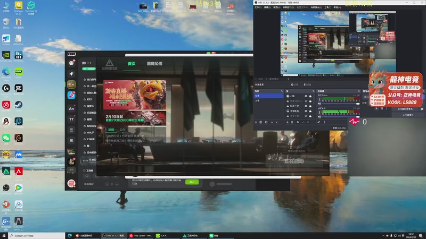426x239 pixels.
Task: Open the audio mixer dock three-dot menu
Action: click(324, 122)
